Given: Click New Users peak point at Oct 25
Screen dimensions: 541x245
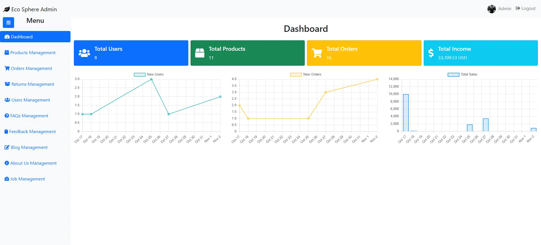Looking at the screenshot, I should pos(151,79).
